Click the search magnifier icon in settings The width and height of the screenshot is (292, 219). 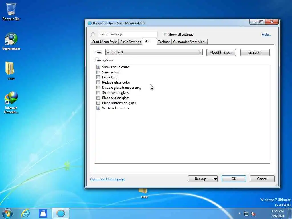[92, 34]
